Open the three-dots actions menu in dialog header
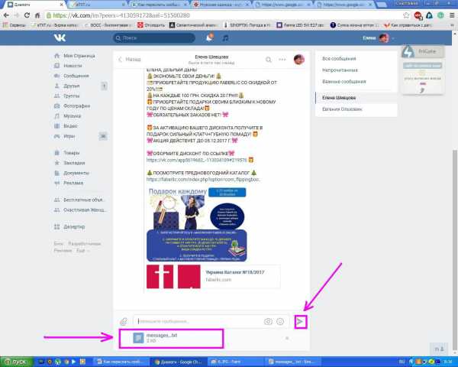 pos(282,60)
